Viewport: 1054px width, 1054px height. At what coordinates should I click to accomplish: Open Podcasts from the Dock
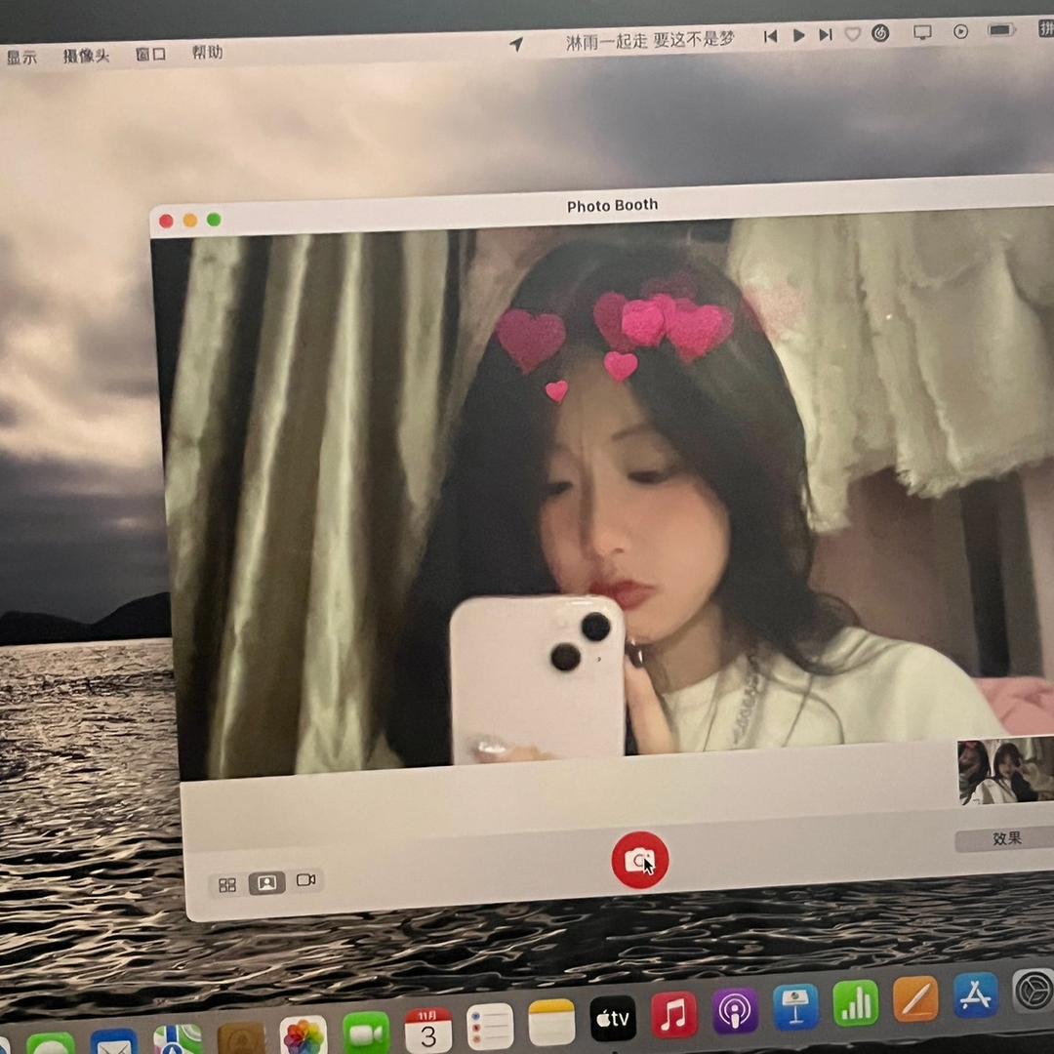pos(735,1011)
